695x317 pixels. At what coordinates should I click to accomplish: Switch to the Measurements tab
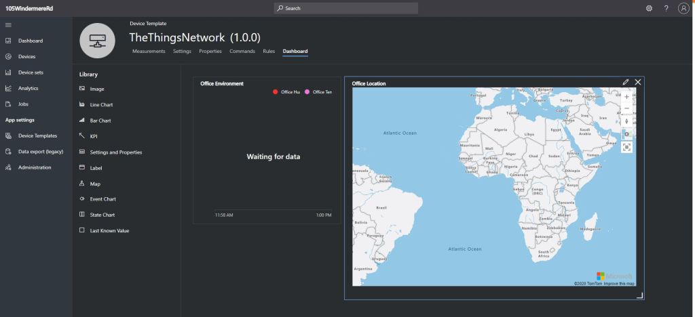point(149,51)
